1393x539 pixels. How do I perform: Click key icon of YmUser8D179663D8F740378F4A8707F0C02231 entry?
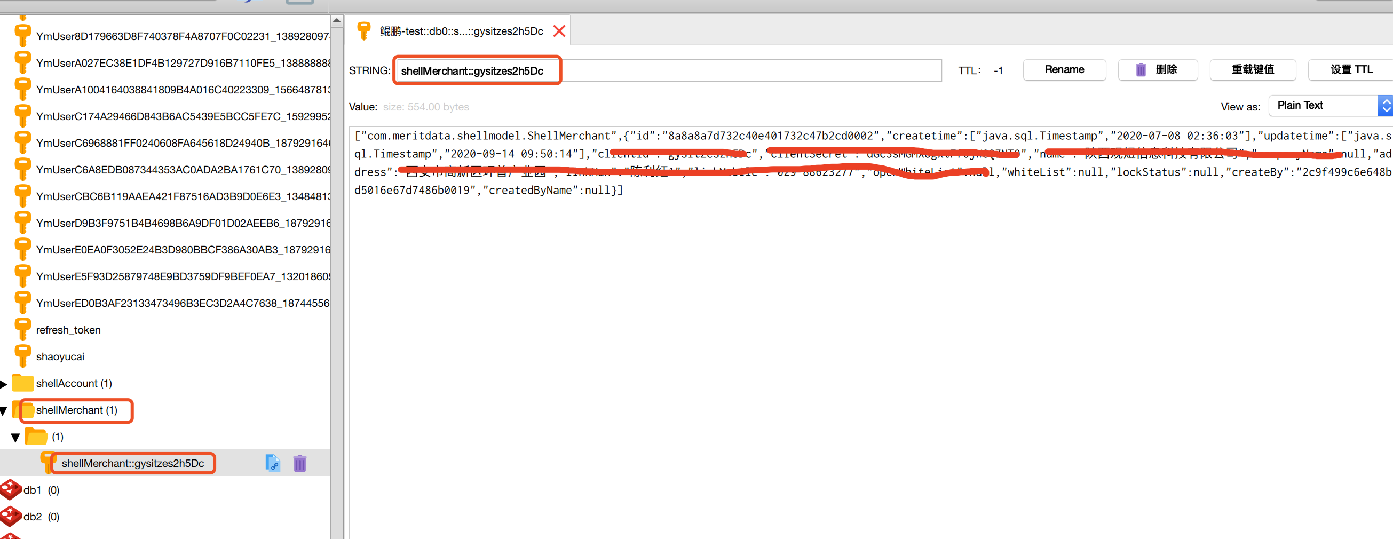click(22, 36)
